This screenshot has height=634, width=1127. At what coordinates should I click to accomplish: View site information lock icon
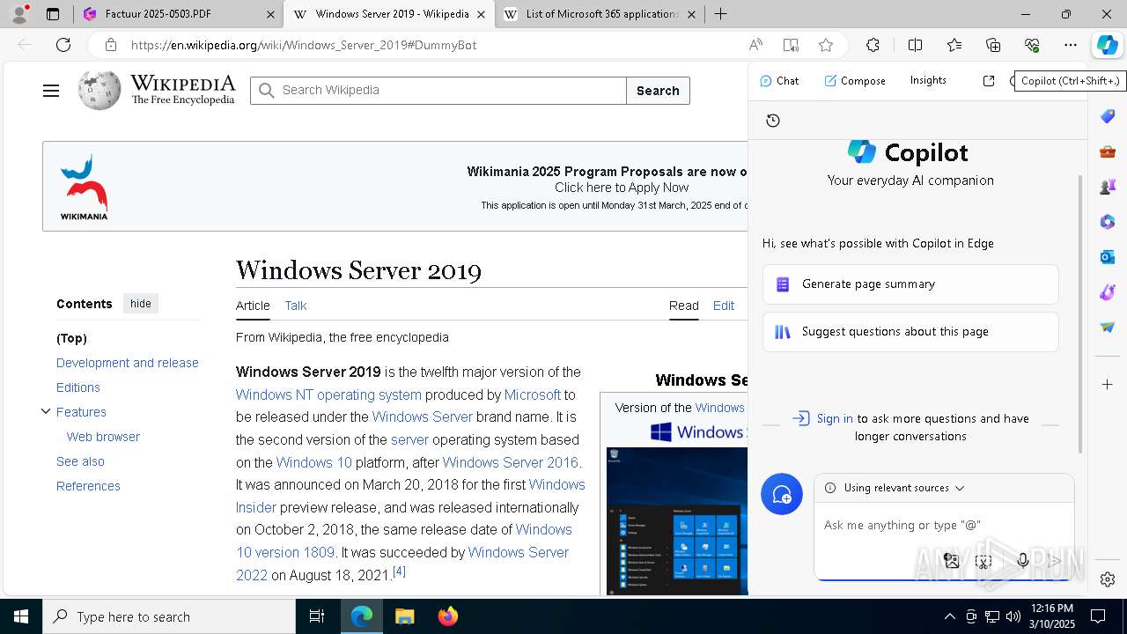click(x=110, y=45)
